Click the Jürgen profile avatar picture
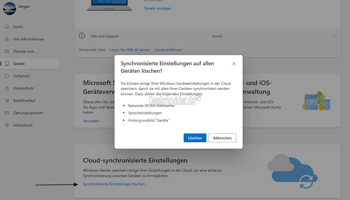 pyautogui.click(x=10, y=8)
